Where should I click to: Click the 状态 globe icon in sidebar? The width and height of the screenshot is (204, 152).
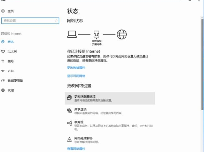[3, 42]
